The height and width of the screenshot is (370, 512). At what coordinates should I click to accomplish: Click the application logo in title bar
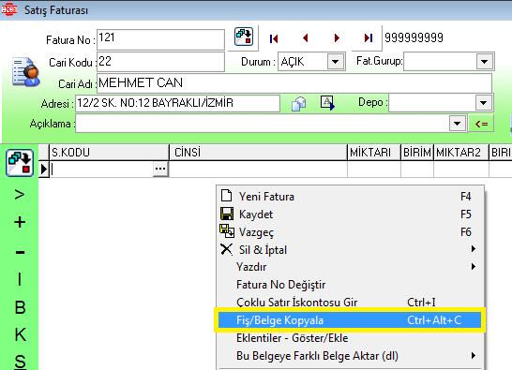pyautogui.click(x=9, y=9)
